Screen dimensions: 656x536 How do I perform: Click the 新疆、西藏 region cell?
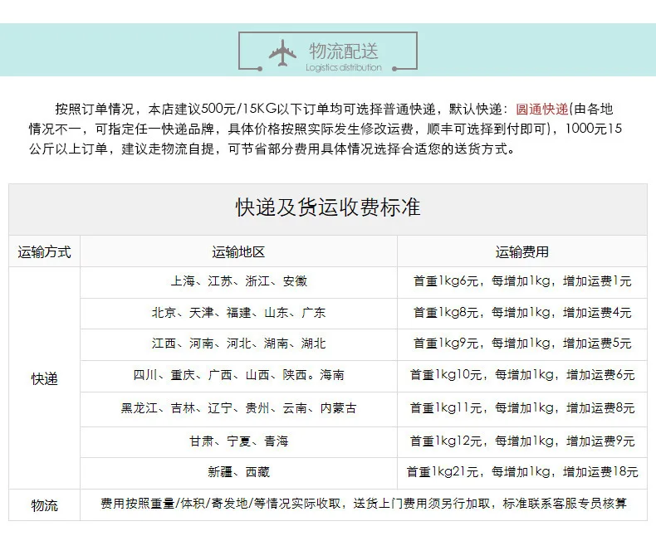point(238,472)
